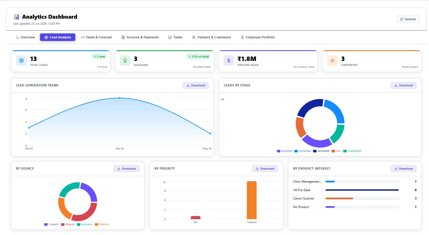Download the By Source chart

[x=127, y=169]
